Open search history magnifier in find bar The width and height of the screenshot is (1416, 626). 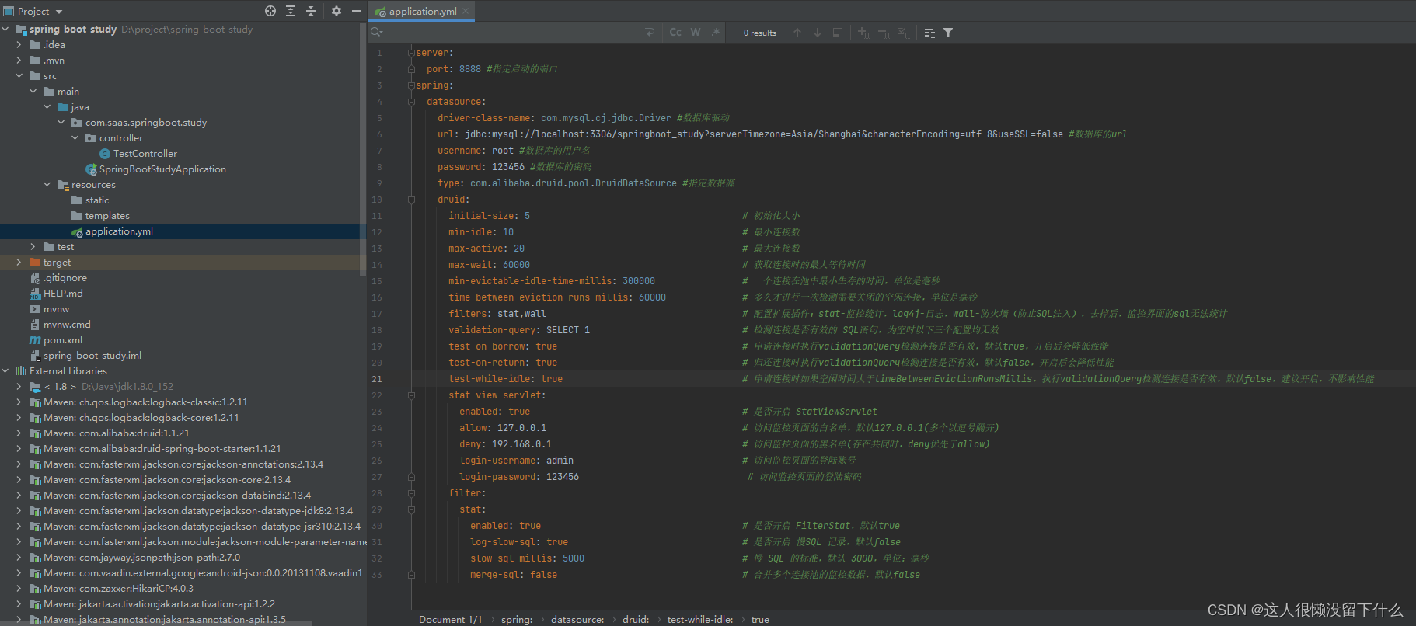click(x=377, y=33)
